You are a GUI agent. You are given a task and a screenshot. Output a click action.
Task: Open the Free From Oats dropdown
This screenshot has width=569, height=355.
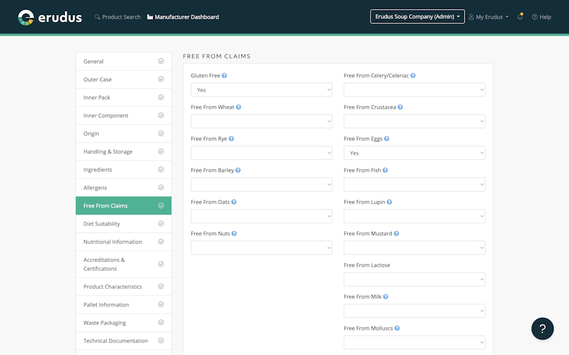click(261, 216)
